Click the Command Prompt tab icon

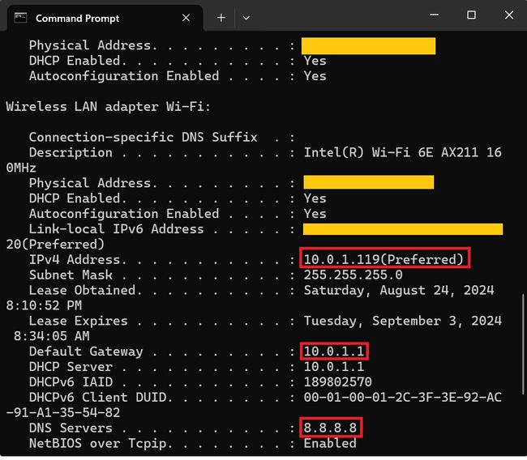tap(21, 18)
